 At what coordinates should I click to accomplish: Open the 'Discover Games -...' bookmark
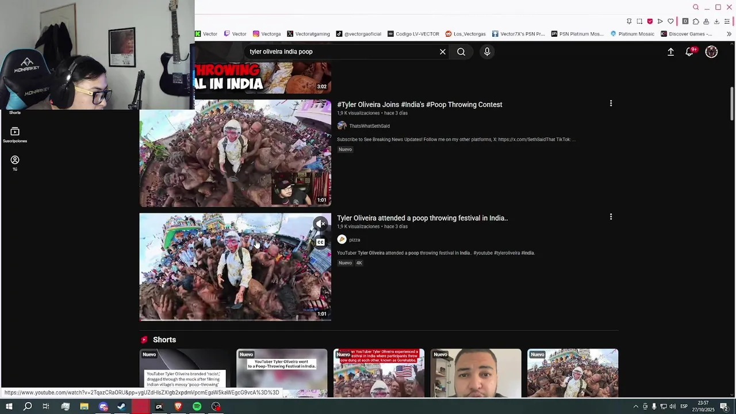tap(686, 34)
